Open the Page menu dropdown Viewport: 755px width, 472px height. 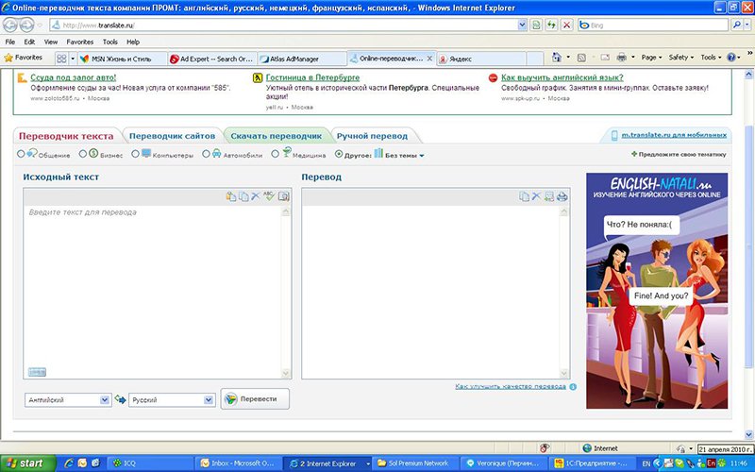(651, 58)
